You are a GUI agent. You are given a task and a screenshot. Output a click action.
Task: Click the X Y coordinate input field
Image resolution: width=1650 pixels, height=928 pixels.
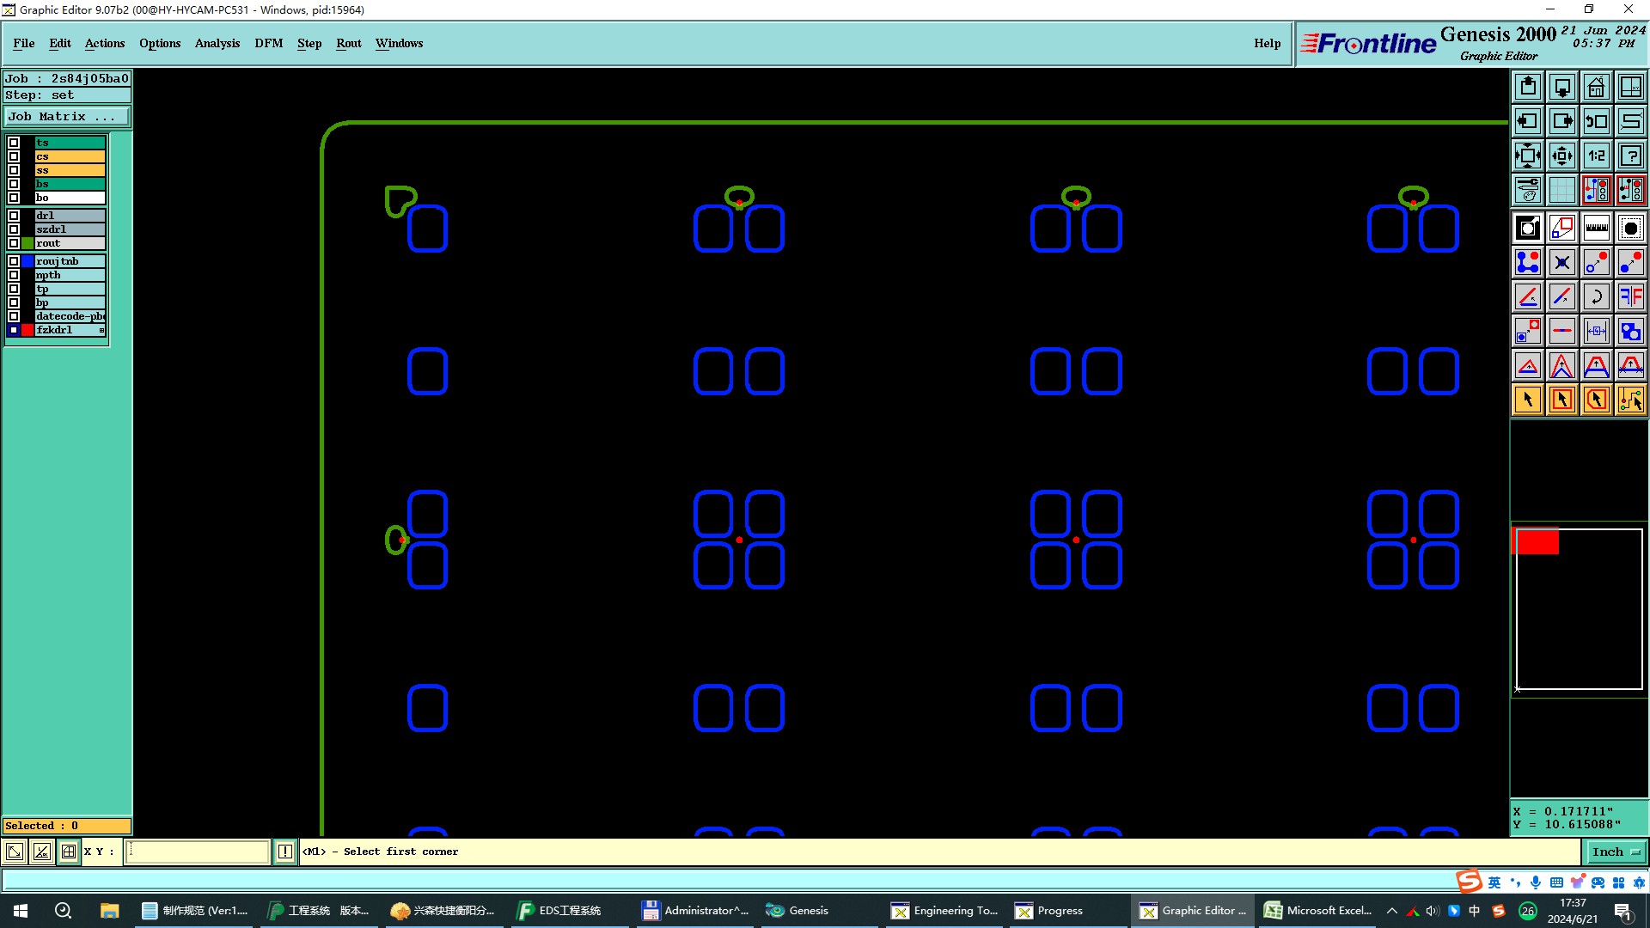pyautogui.click(x=198, y=852)
